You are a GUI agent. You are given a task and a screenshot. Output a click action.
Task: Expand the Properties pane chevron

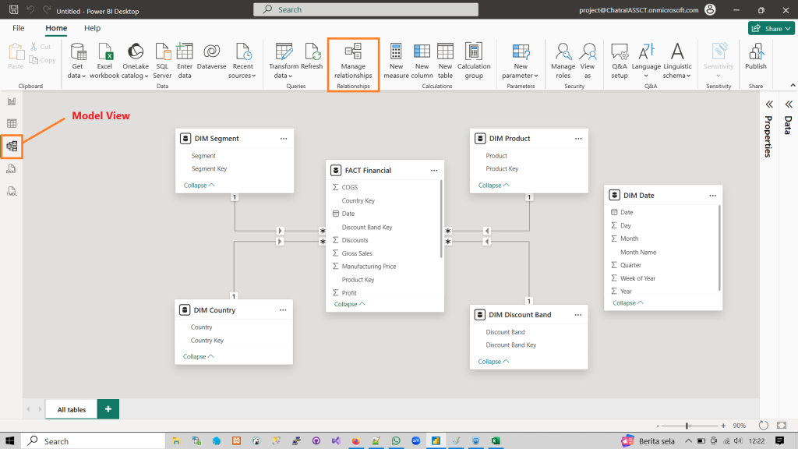768,104
